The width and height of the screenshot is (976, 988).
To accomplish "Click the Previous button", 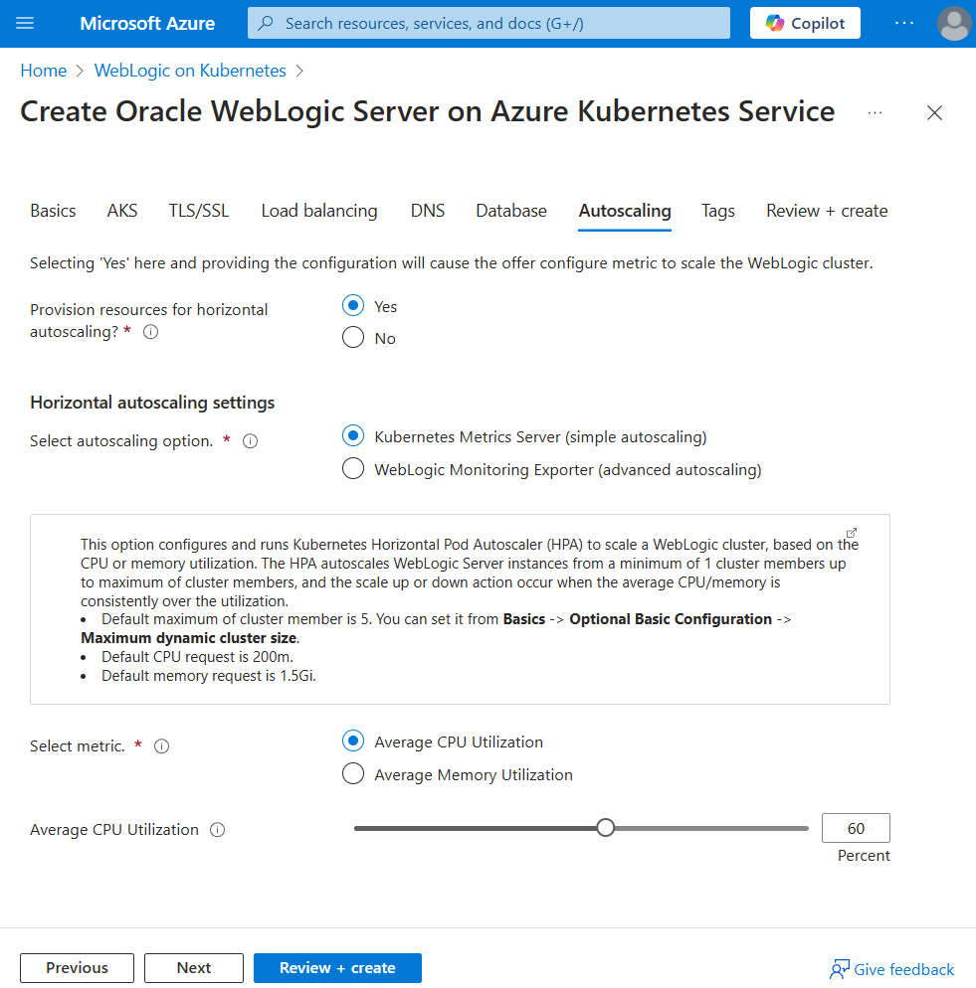I will click(x=77, y=968).
